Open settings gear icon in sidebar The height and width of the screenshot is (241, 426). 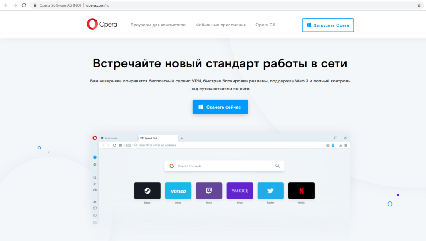pyautogui.click(x=94, y=223)
